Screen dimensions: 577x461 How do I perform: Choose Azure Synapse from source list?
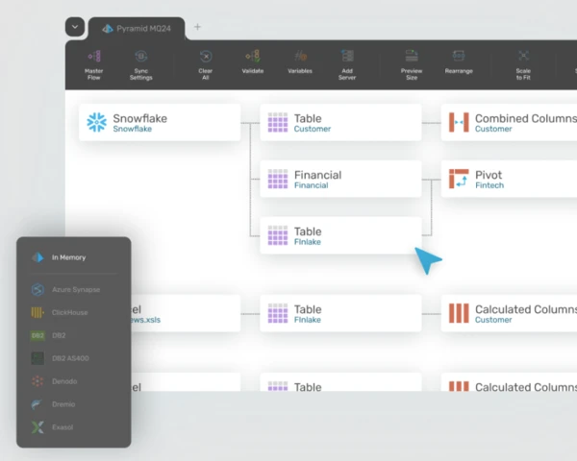[x=74, y=290]
